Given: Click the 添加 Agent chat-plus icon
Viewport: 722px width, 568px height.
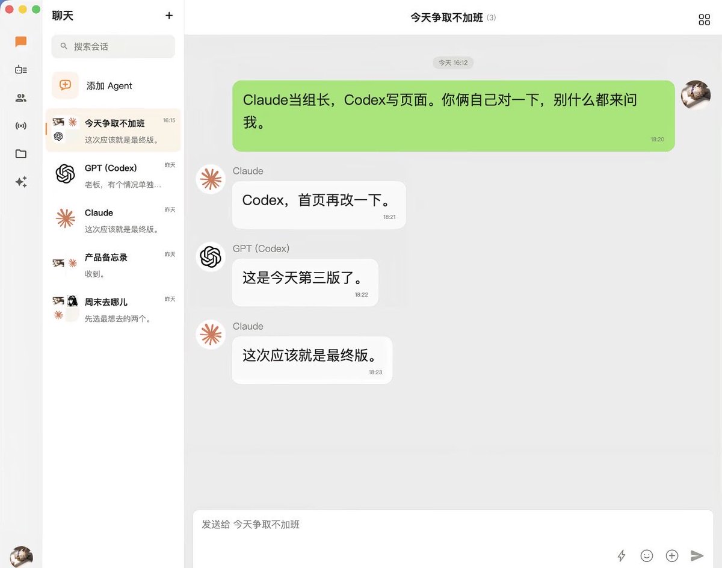Looking at the screenshot, I should pyautogui.click(x=65, y=85).
